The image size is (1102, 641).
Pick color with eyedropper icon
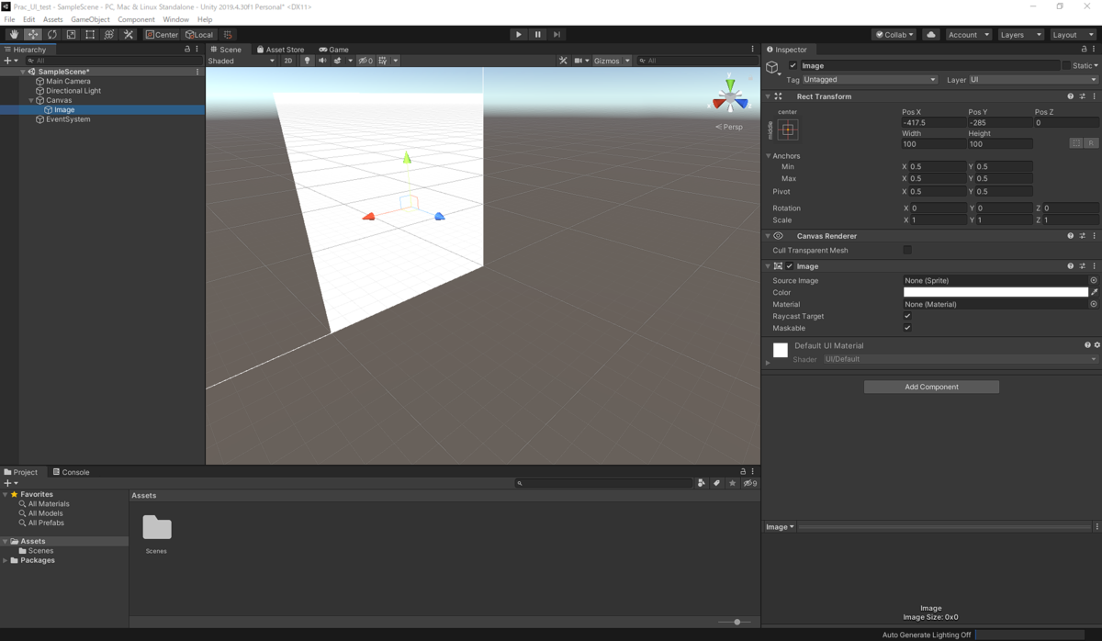point(1094,292)
